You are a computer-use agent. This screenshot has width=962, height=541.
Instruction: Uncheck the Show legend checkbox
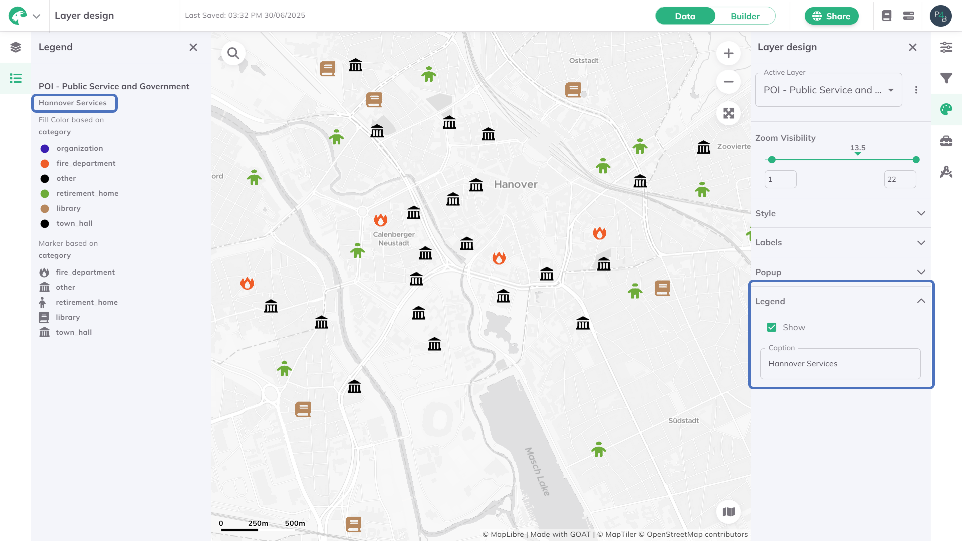(772, 327)
